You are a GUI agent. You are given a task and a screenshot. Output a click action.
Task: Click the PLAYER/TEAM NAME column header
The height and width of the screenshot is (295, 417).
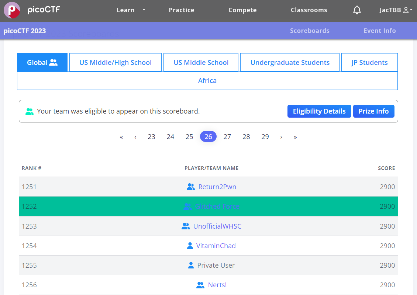211,168
